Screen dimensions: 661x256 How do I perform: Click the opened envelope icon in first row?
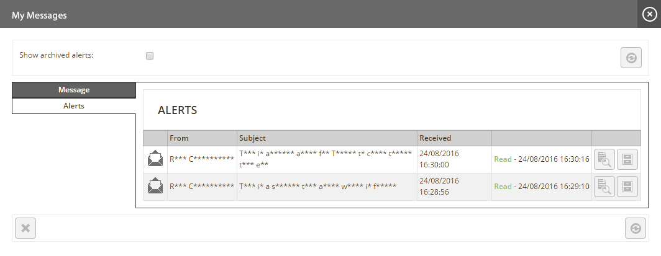click(x=155, y=159)
